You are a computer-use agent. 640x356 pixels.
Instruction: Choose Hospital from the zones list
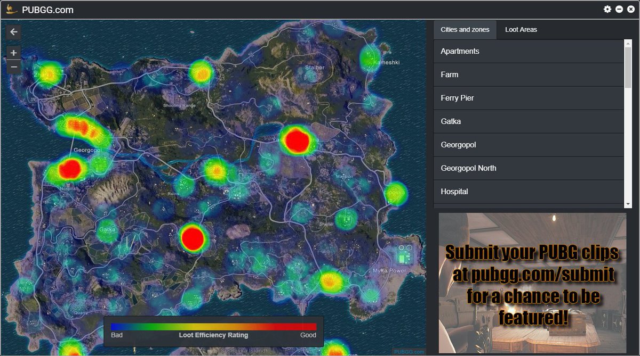pyautogui.click(x=529, y=192)
